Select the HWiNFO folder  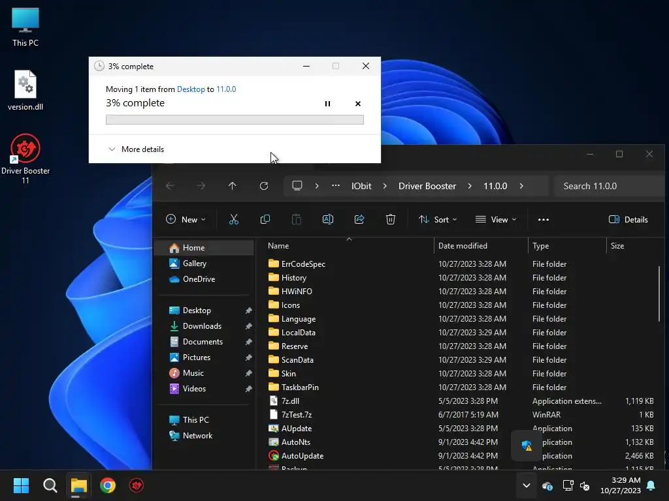click(x=297, y=292)
